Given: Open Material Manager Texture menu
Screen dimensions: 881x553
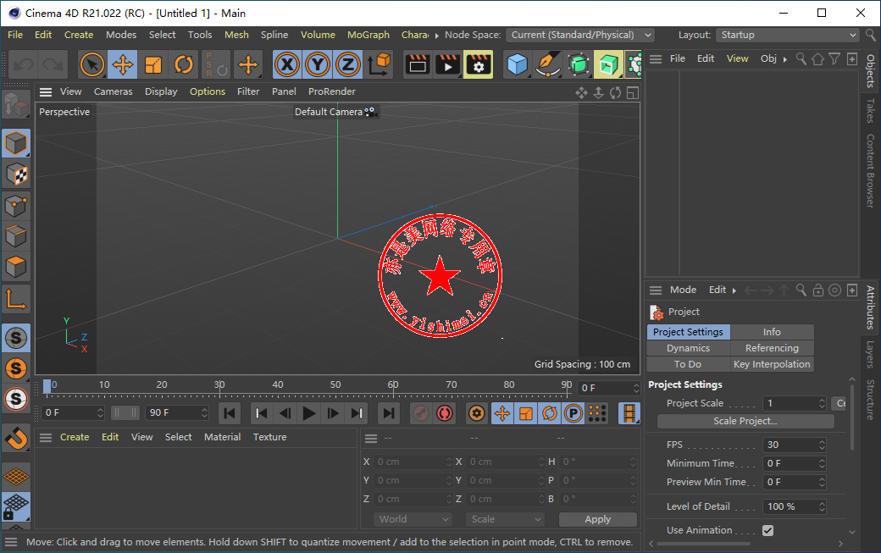Looking at the screenshot, I should coord(269,437).
